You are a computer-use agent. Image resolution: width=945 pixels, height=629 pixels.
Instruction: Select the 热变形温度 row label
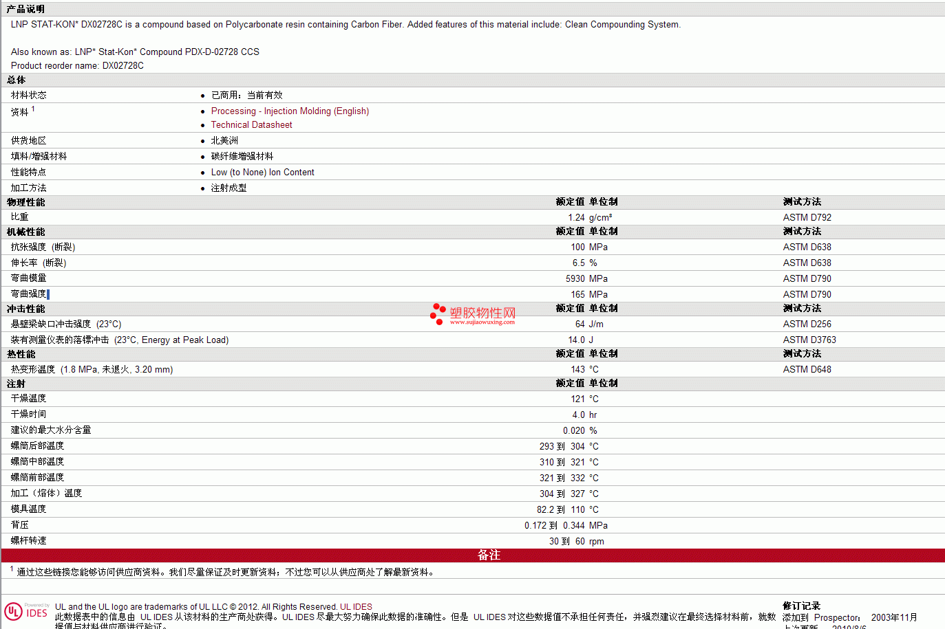92,370
